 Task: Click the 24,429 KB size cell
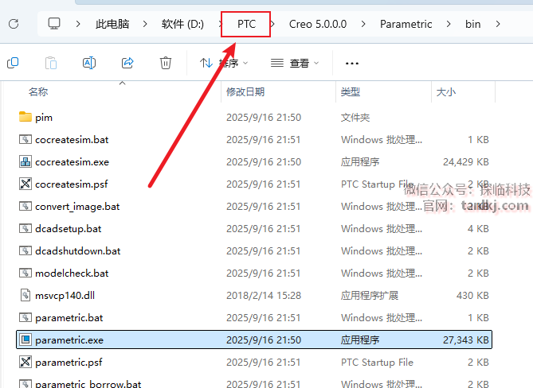[x=466, y=161]
